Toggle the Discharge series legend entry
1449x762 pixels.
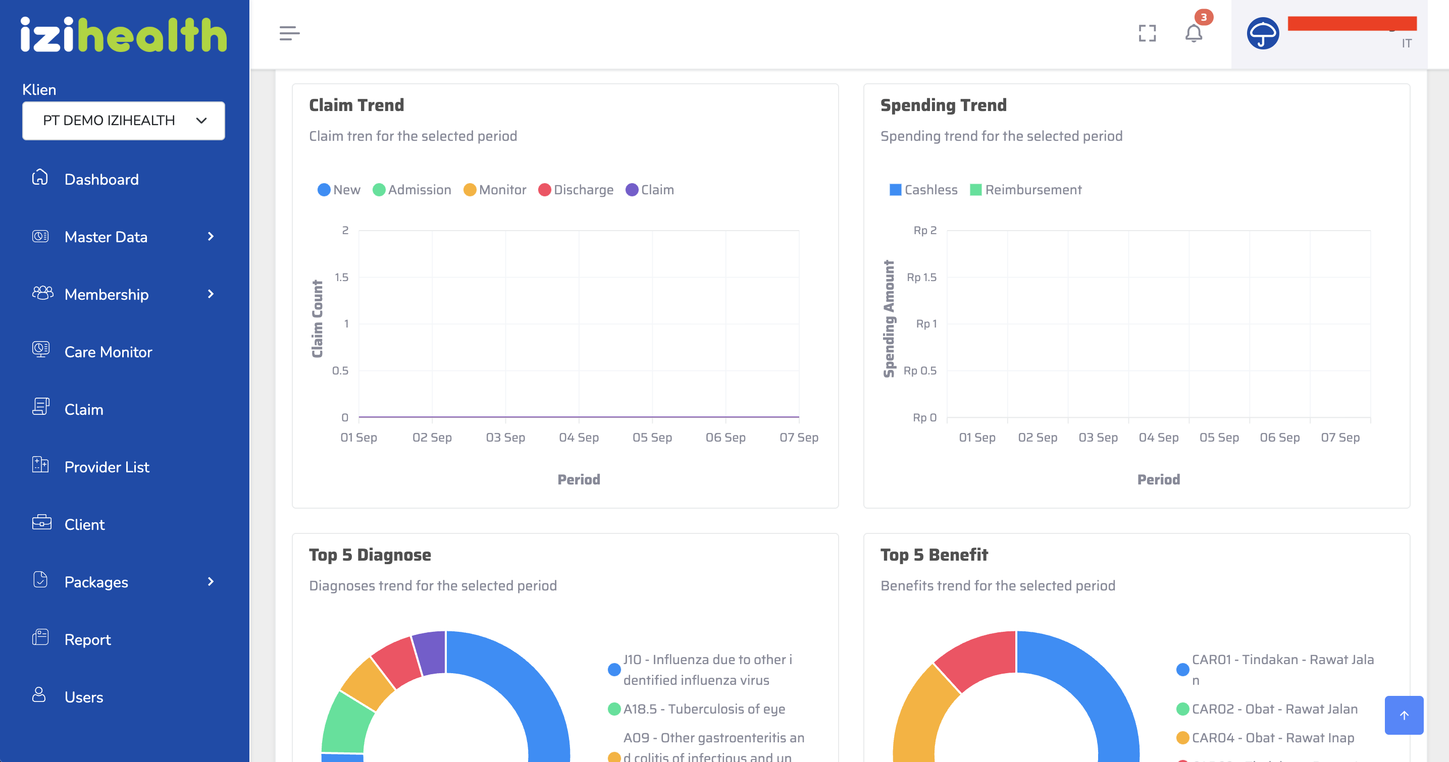point(576,190)
